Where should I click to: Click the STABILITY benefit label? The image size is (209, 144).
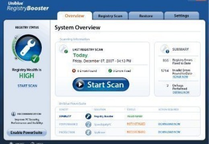coord(65,116)
